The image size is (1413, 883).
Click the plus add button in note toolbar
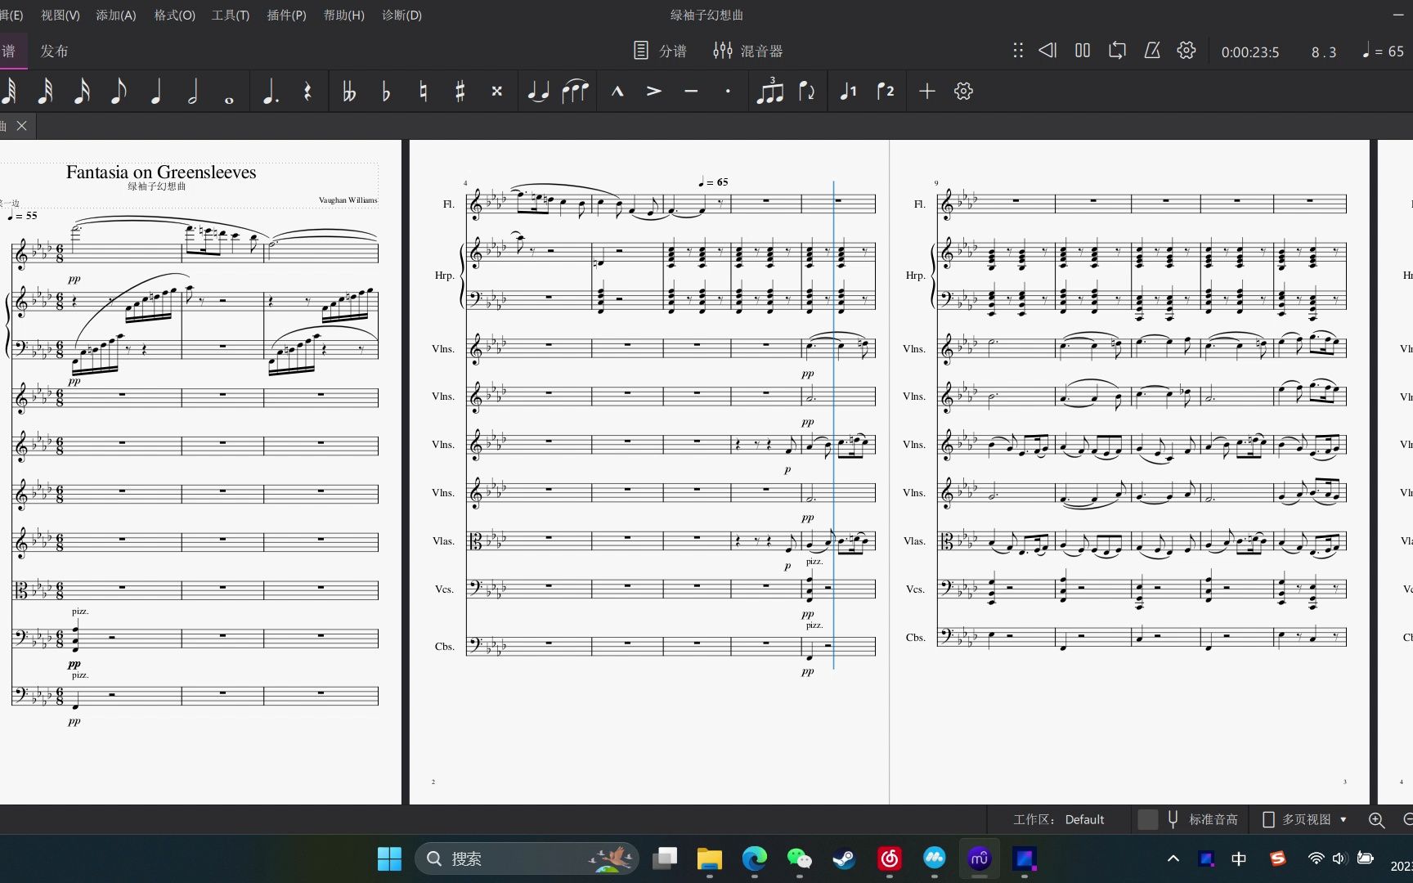926,92
